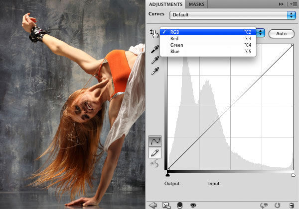Click the black point input slider
This screenshot has height=209, width=299.
167,175
